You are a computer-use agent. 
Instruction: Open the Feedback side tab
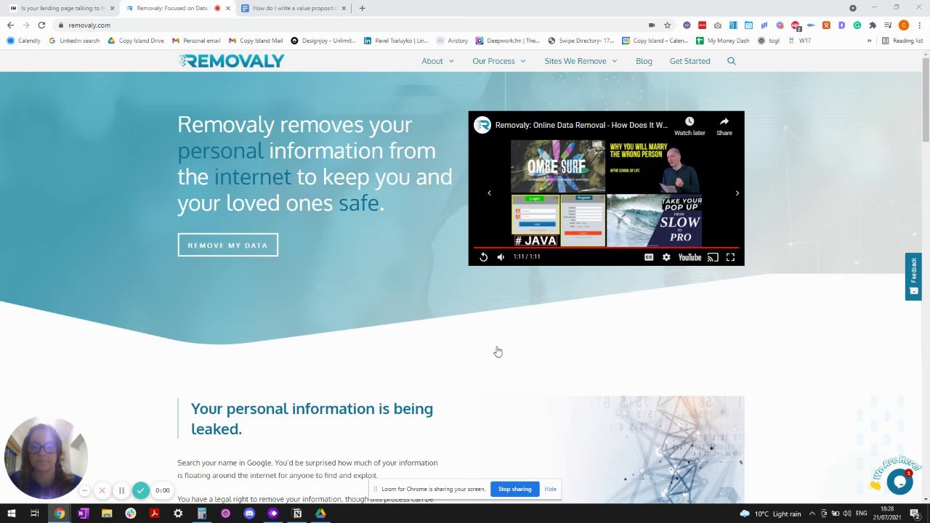[x=913, y=276]
